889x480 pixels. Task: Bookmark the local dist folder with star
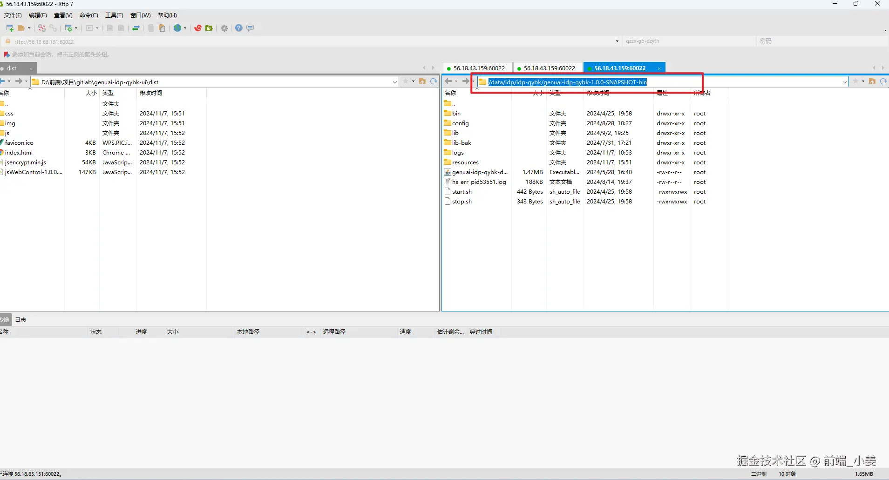(406, 81)
